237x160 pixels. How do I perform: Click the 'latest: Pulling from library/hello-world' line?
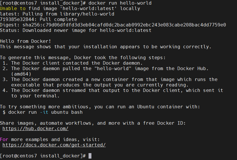(57, 14)
